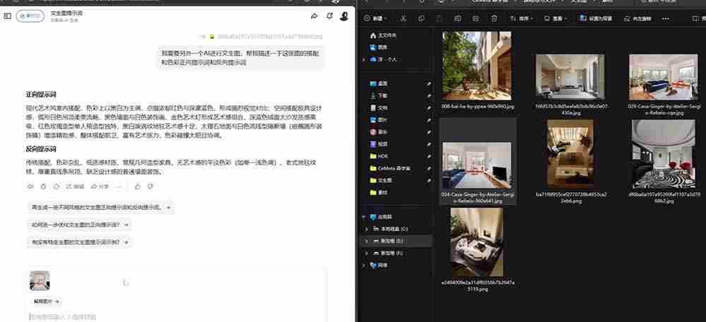This screenshot has height=322, width=706.
Task: Click the copy icon under the reply
Action: 43,186
